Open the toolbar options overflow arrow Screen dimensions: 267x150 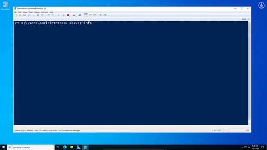point(108,15)
